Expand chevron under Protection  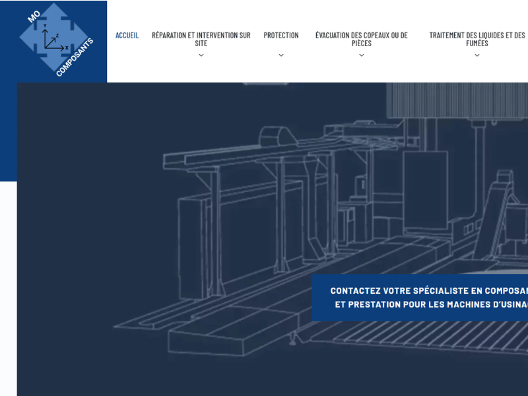281,55
